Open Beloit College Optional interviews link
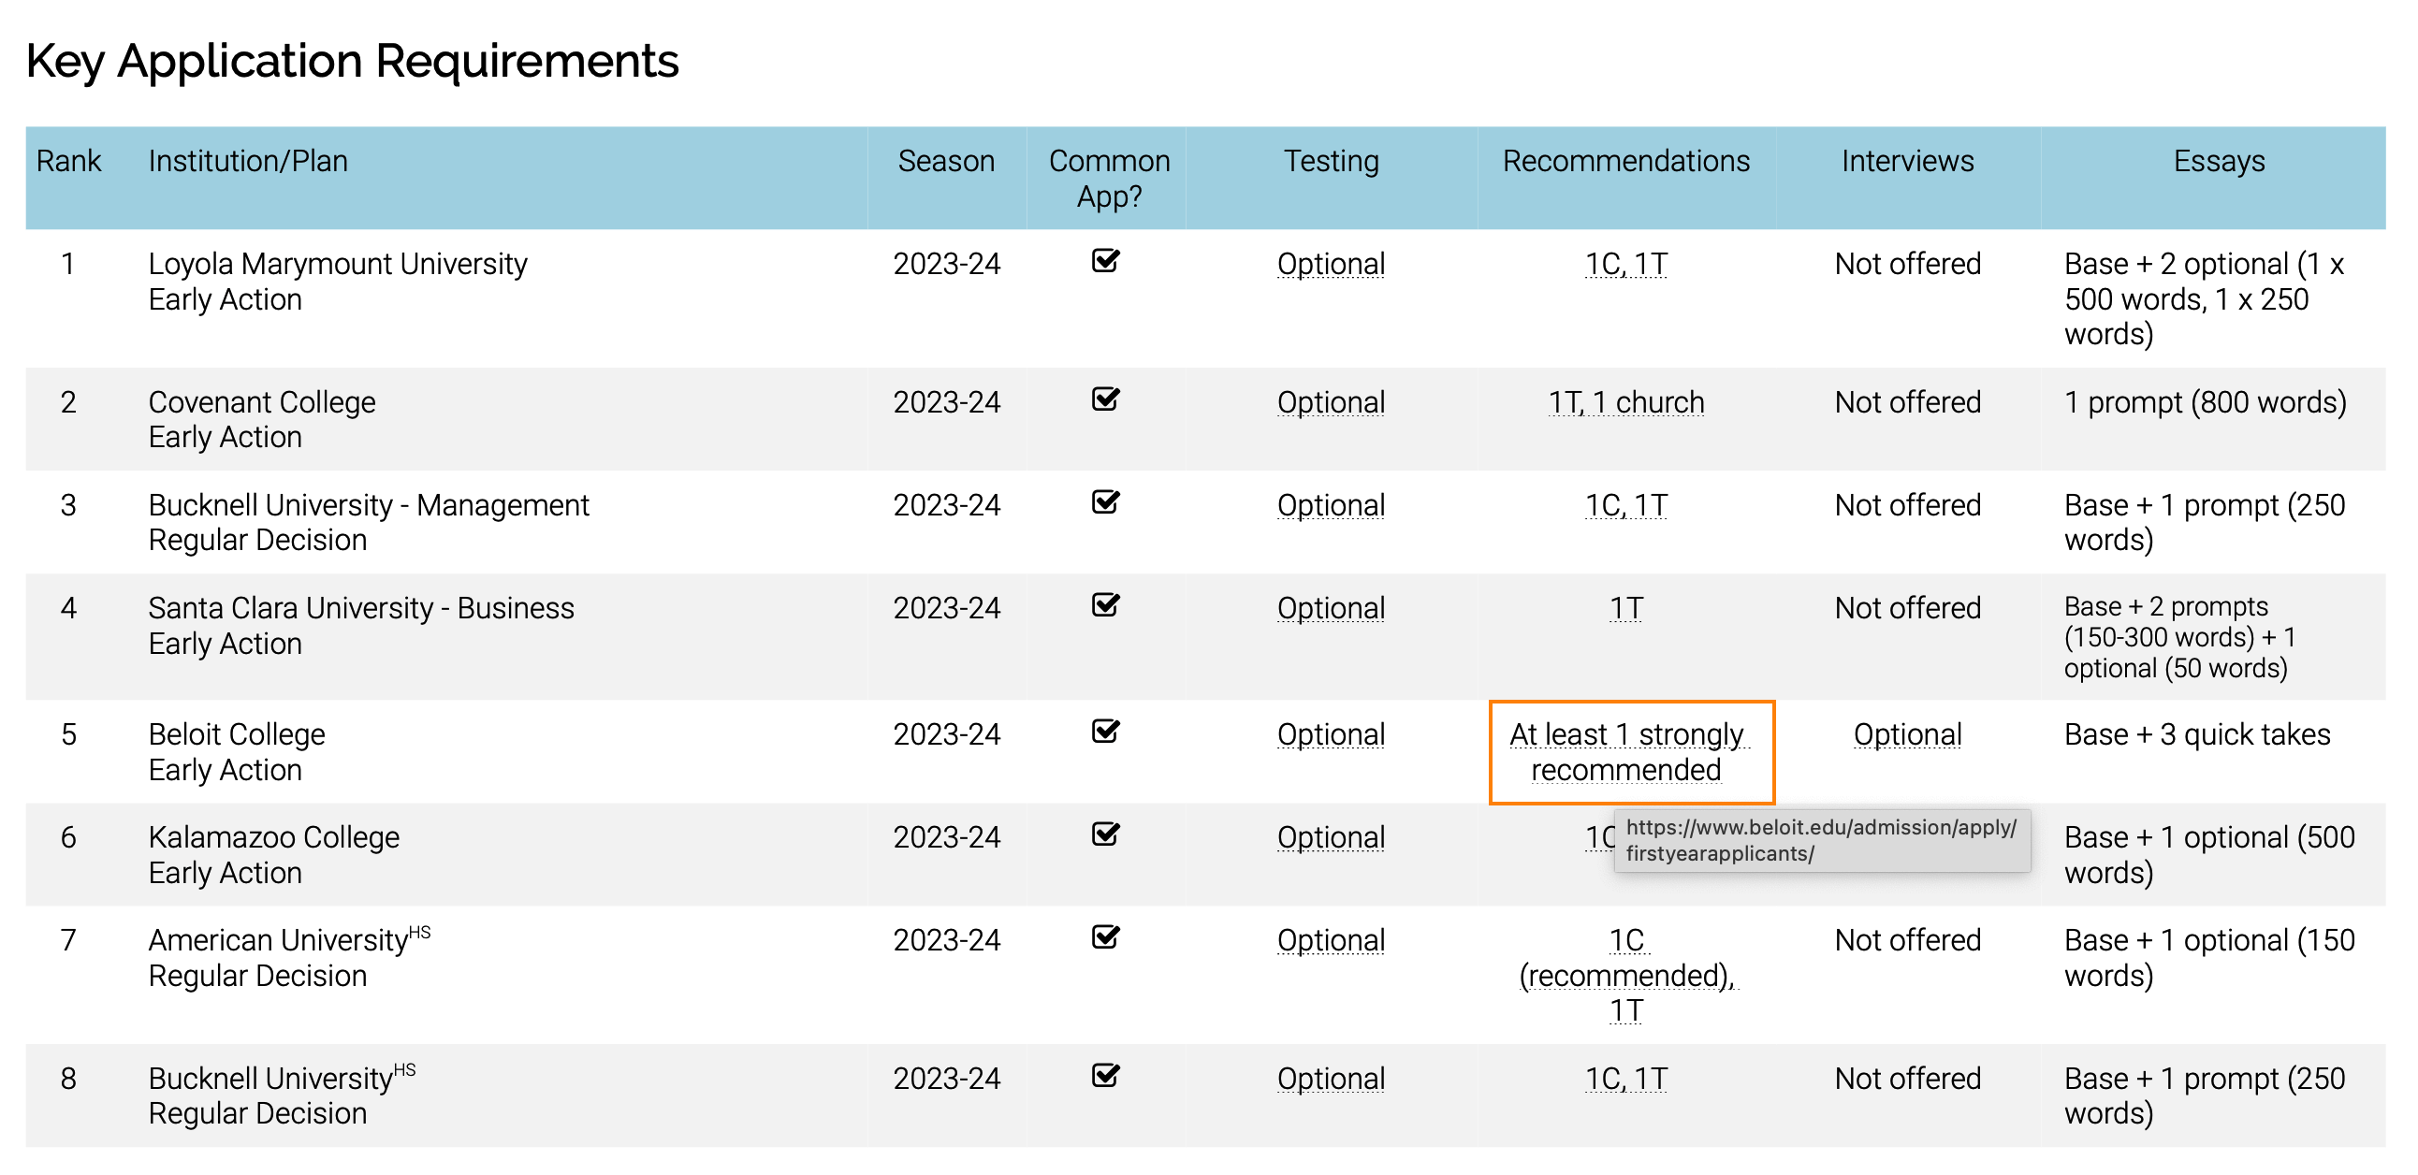Image resolution: width=2418 pixels, height=1175 pixels. [1907, 733]
